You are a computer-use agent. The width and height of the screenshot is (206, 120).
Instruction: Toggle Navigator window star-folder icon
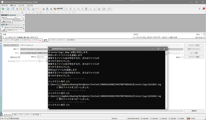click(x=21, y=9)
